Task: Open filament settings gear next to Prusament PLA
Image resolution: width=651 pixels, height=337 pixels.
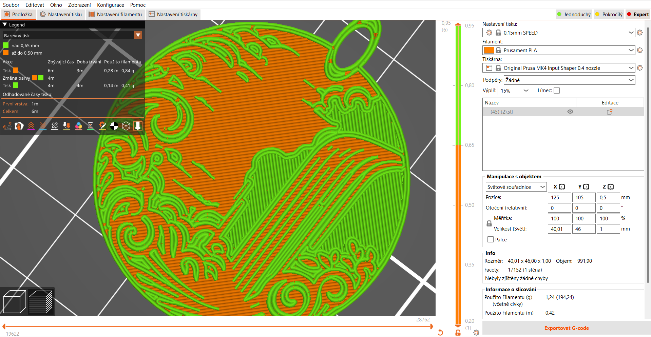Action: [640, 50]
